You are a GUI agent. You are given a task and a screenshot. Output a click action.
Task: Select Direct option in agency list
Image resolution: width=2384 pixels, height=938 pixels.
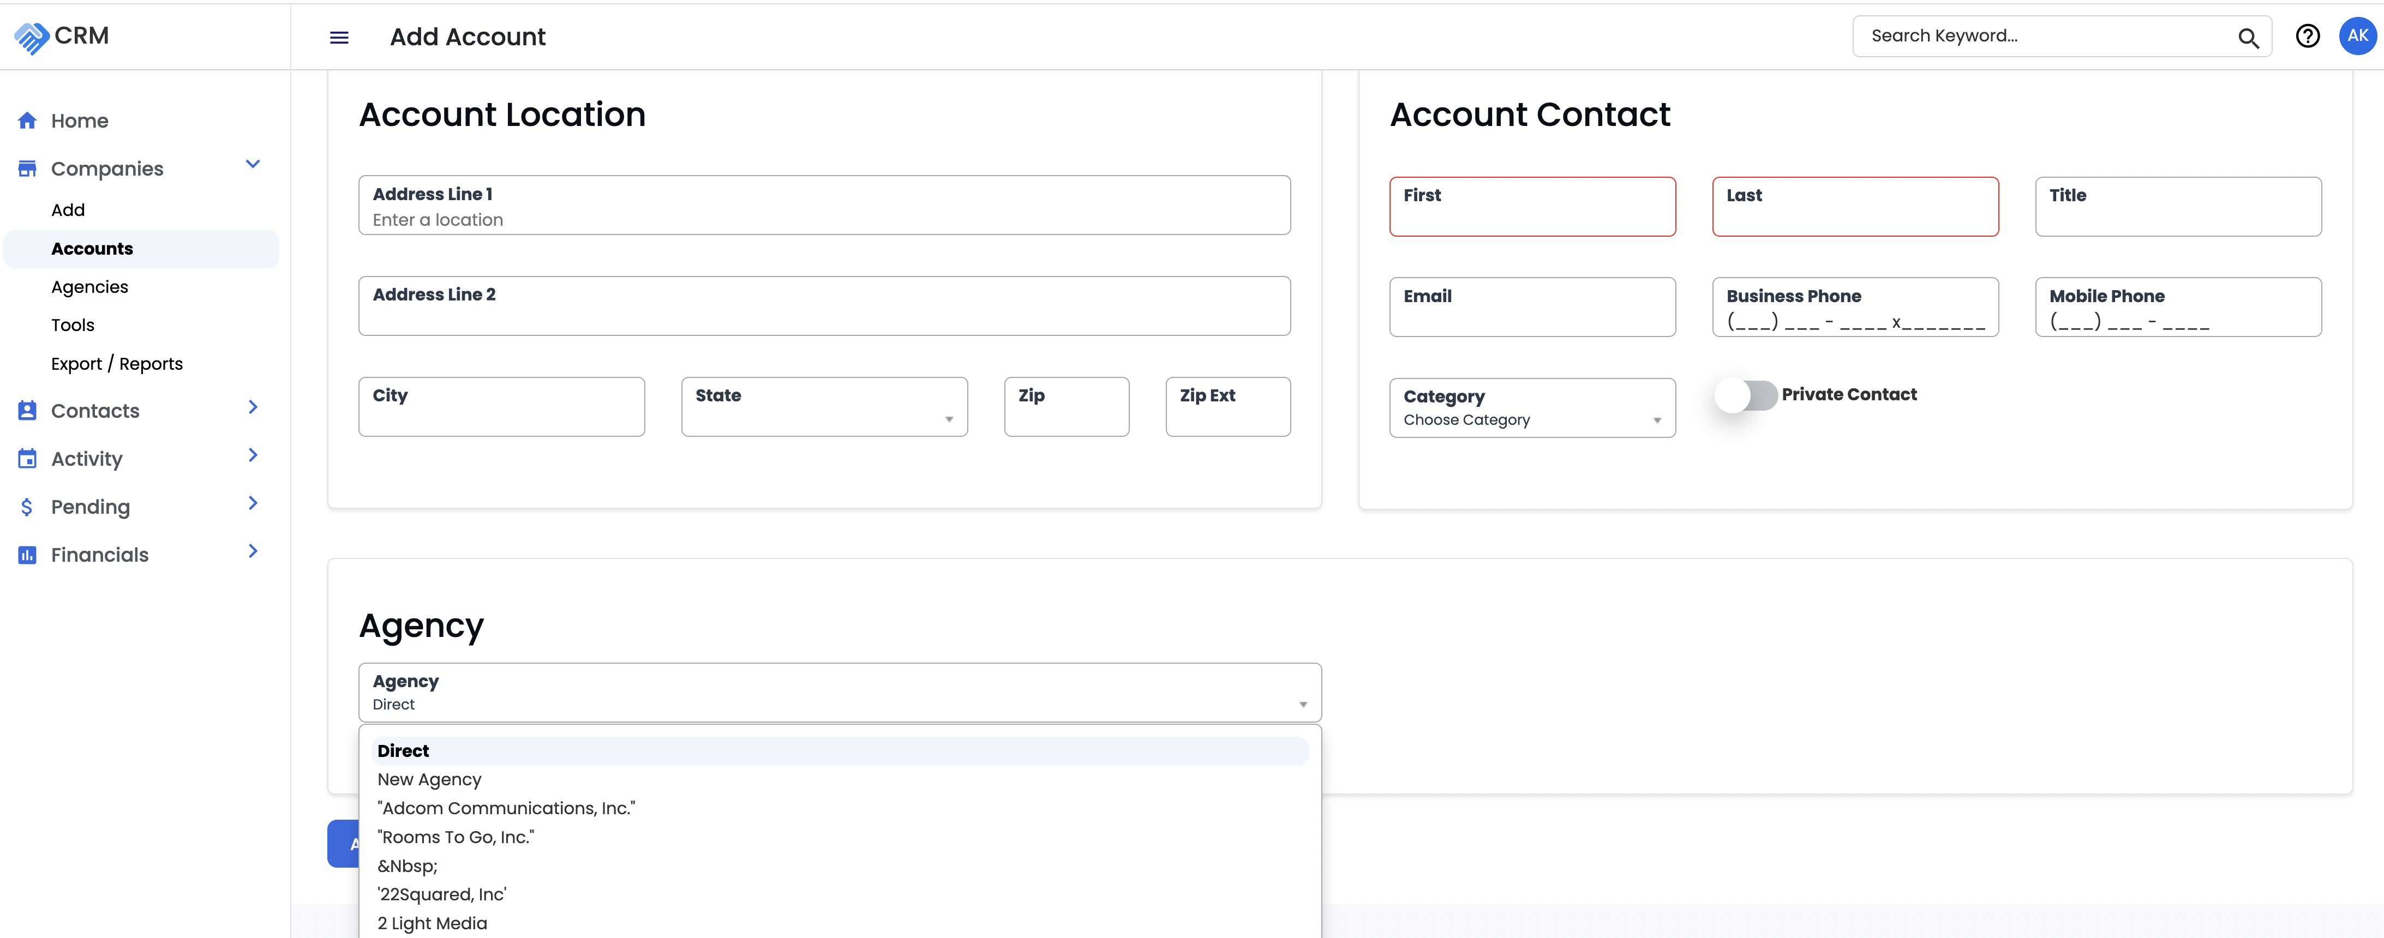(840, 751)
